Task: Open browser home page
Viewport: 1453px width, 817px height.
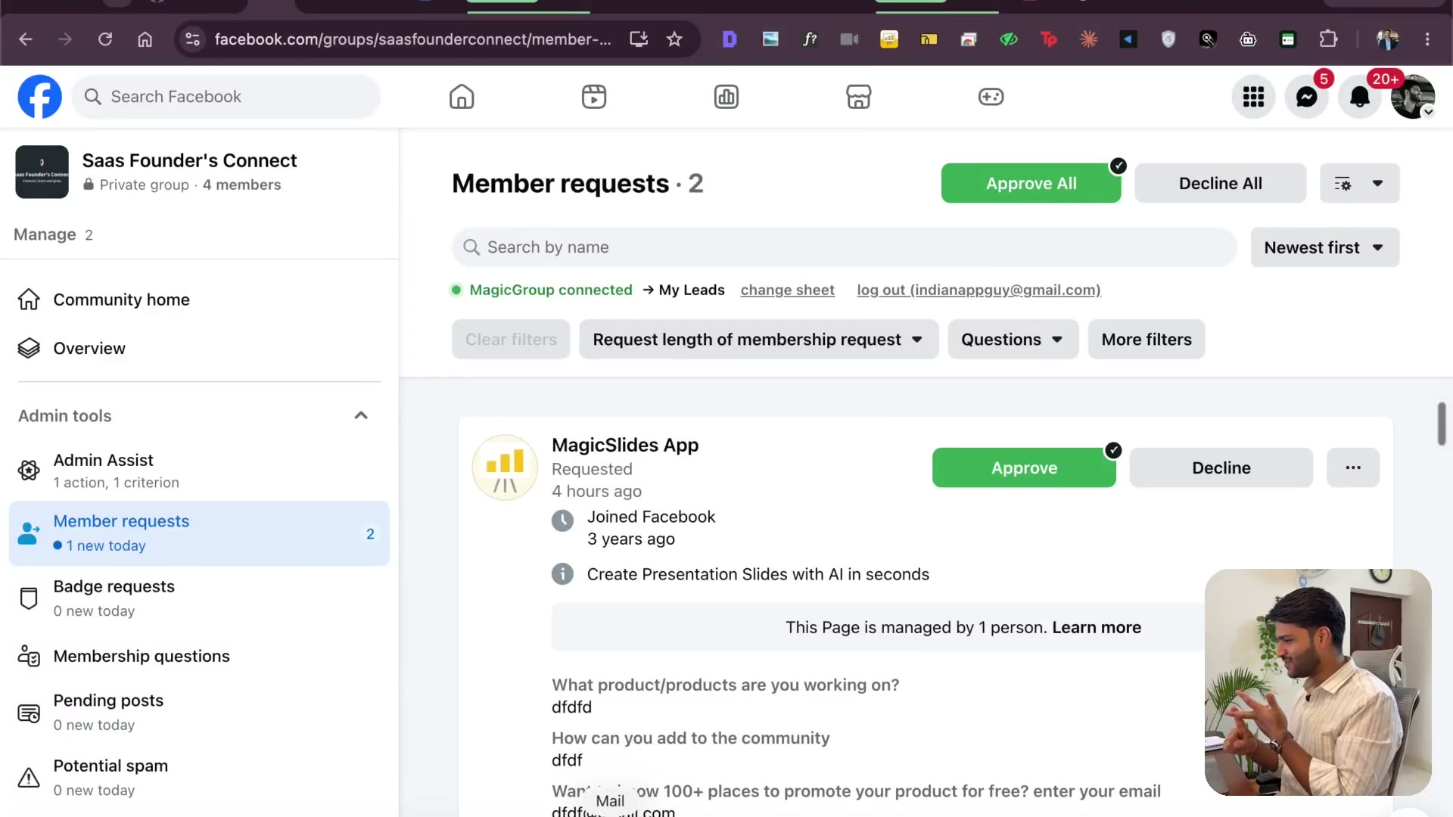Action: 145,39
